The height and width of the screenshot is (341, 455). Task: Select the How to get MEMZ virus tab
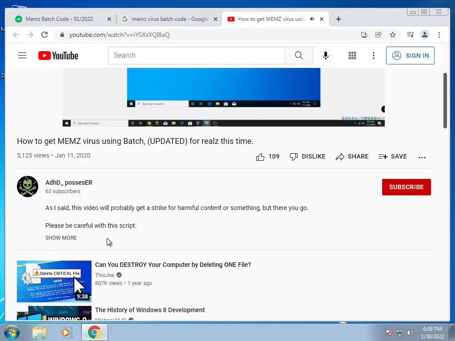pos(271,19)
